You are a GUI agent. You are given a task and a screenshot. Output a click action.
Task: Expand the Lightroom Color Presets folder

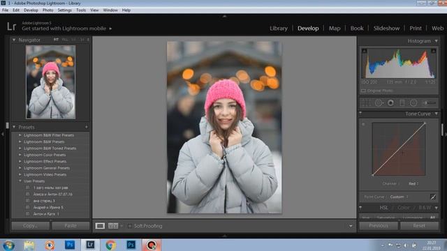(x=20, y=155)
